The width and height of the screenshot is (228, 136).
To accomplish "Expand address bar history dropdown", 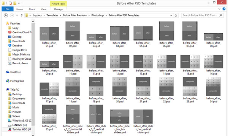I will 171,15.
